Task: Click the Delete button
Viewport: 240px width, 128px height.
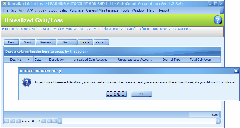Action: 85,42
